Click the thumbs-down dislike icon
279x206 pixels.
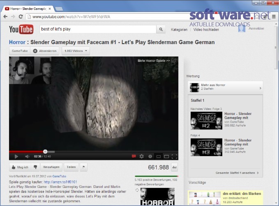point(35,167)
